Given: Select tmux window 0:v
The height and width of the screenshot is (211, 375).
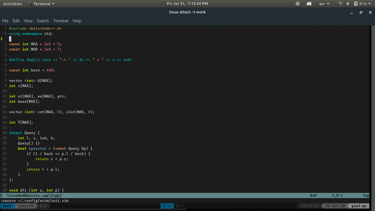Looking at the screenshot, I should click(x=167, y=206).
